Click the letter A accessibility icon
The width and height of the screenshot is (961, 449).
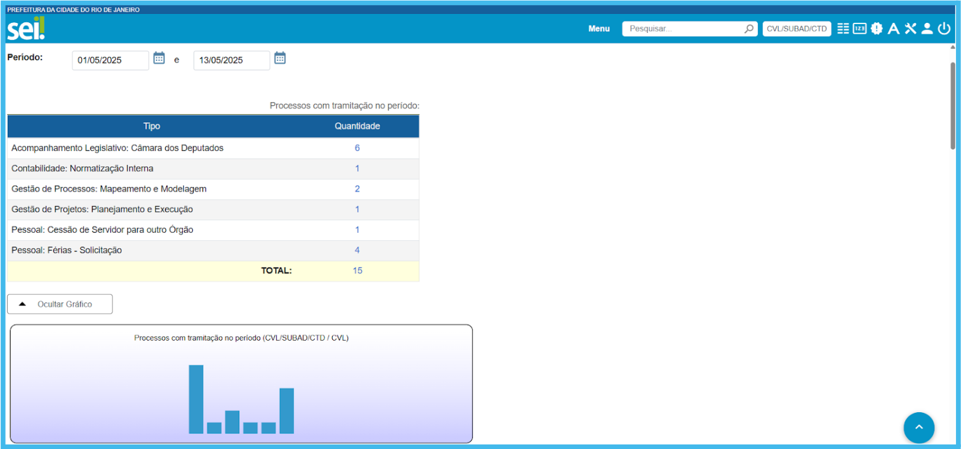tap(894, 29)
